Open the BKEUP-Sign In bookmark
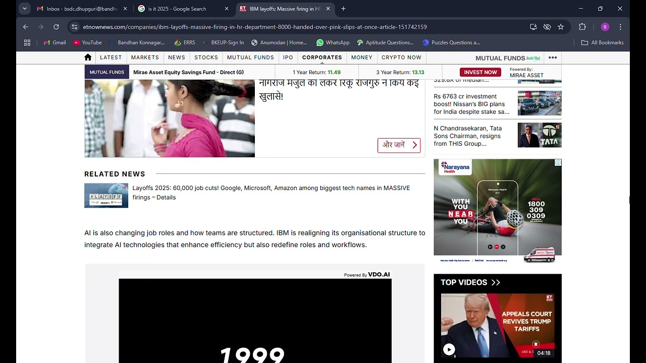 (223, 42)
